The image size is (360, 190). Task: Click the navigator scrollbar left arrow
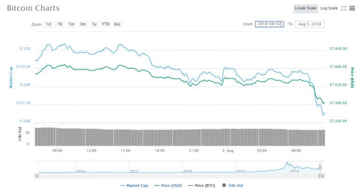click(x=37, y=175)
